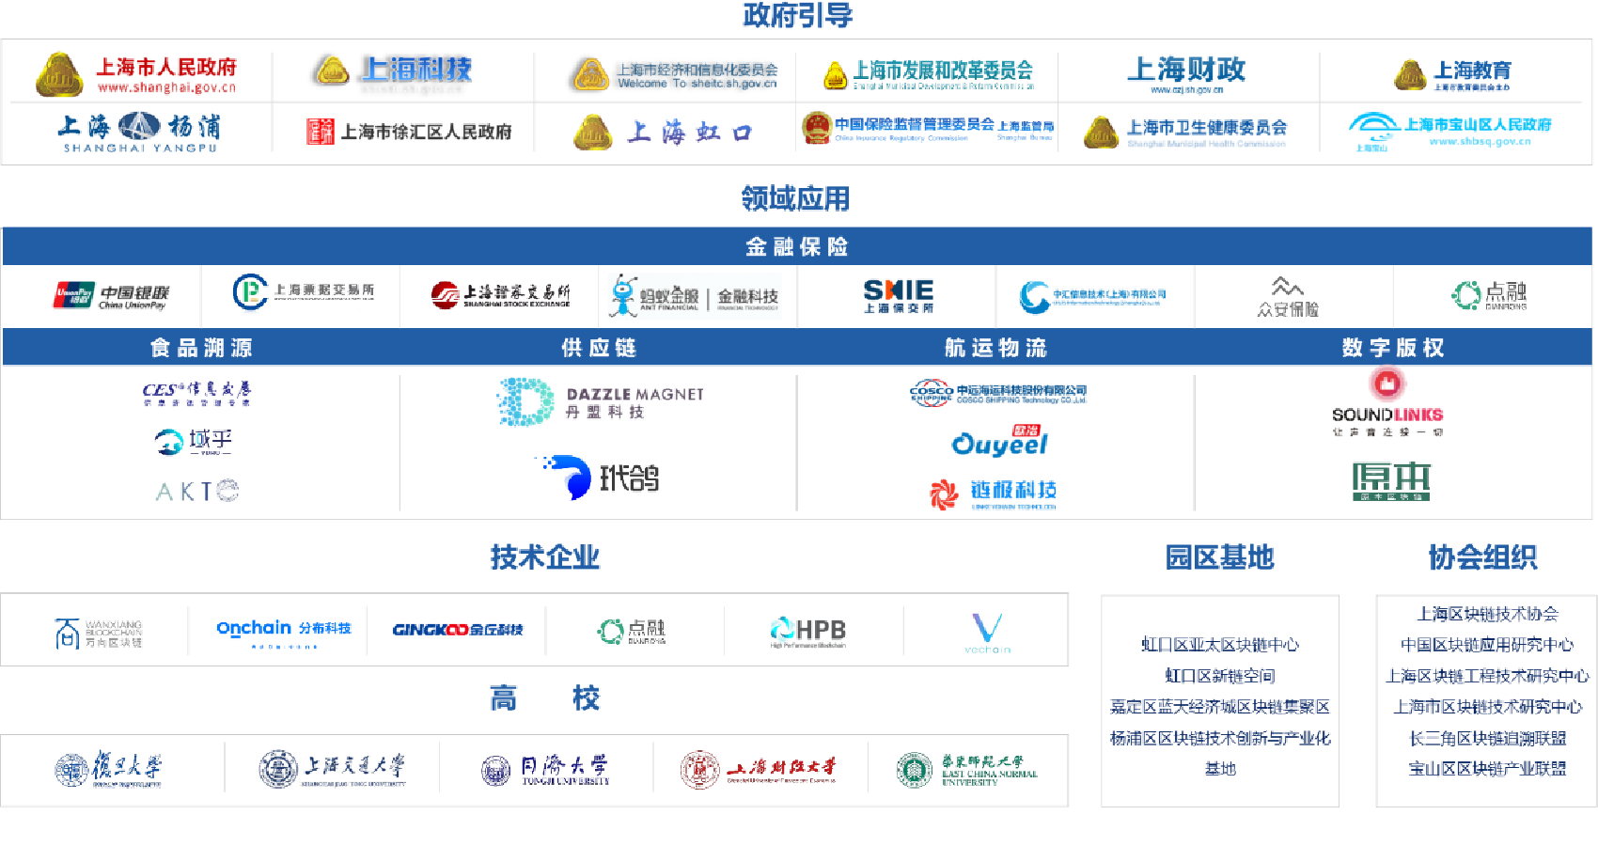
Task: Select the SHIE 上海保交所 logo
Action: coord(899,296)
